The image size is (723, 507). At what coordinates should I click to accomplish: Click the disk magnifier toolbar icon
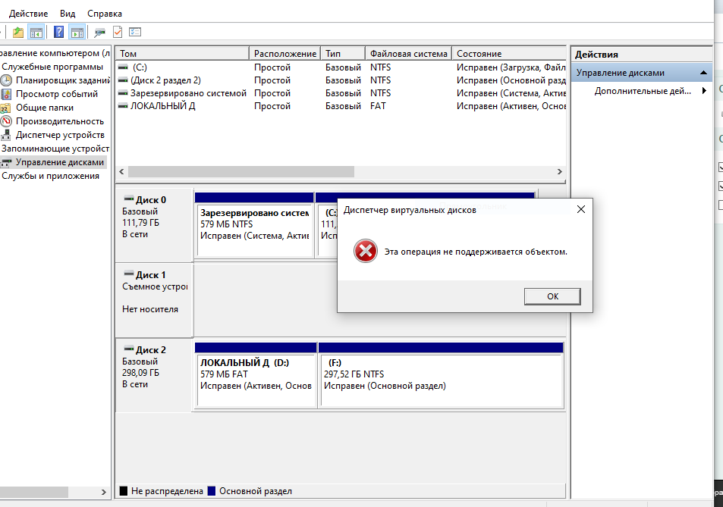(99, 33)
